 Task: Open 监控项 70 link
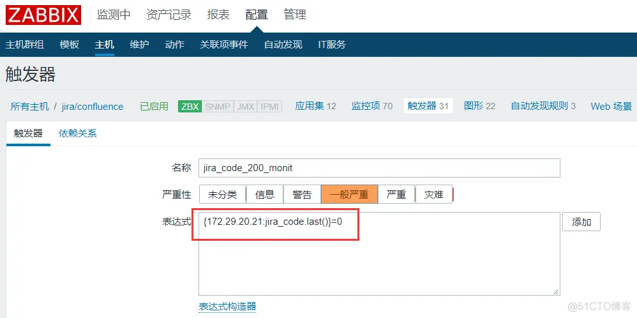[372, 107]
